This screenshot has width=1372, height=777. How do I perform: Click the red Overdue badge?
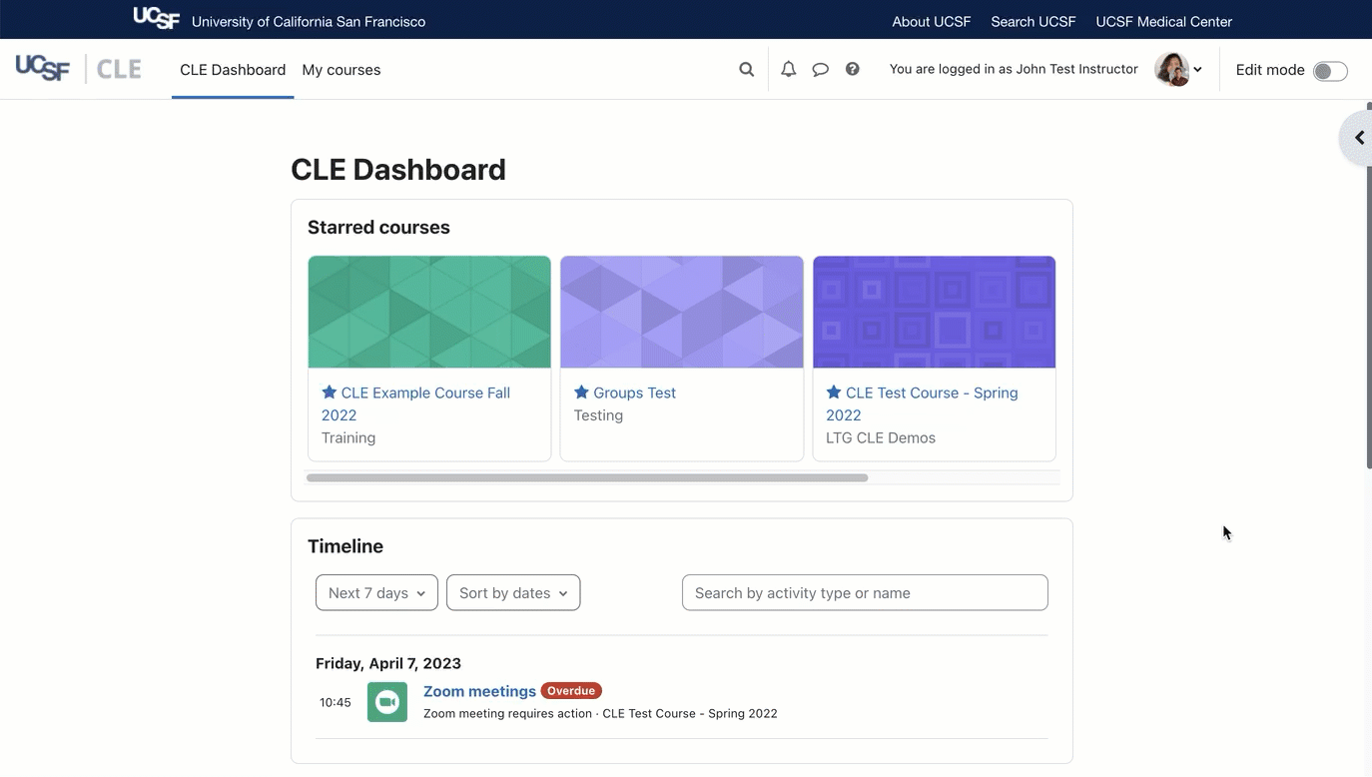pos(571,691)
